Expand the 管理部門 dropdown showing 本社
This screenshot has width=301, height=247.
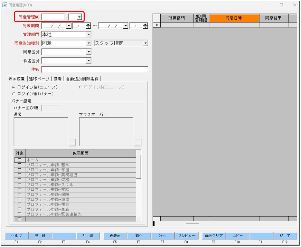pos(88,35)
